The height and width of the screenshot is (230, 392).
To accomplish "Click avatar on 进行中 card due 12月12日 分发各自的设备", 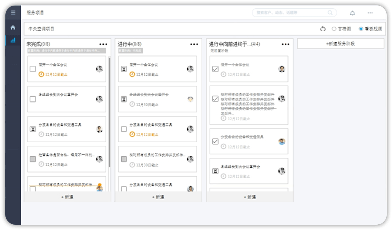I will (190, 129).
